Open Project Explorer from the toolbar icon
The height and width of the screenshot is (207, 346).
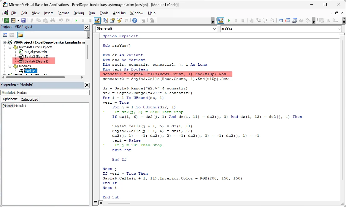(105, 20)
